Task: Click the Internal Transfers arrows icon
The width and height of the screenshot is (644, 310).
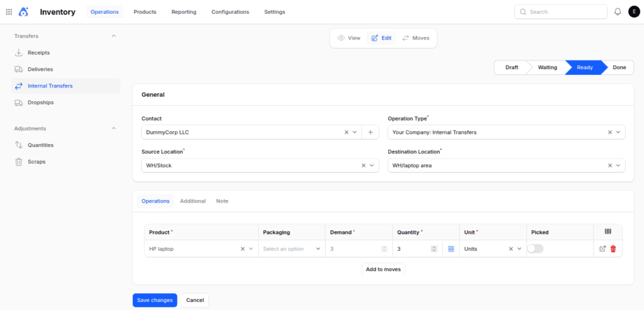Action: click(18, 86)
